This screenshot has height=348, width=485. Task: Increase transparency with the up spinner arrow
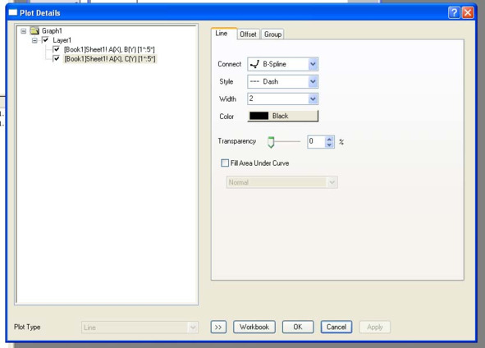tap(329, 140)
